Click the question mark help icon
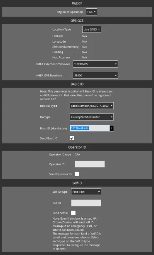Screen dimensions: 154x255 pos(112,129)
